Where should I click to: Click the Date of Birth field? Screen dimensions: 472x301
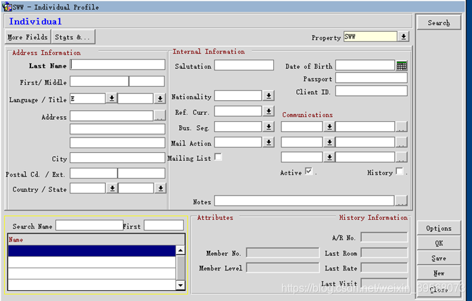pyautogui.click(x=365, y=65)
